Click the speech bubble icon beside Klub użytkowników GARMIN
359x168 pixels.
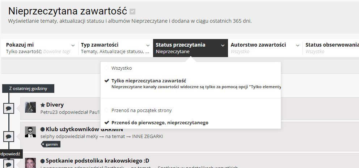coord(9,137)
